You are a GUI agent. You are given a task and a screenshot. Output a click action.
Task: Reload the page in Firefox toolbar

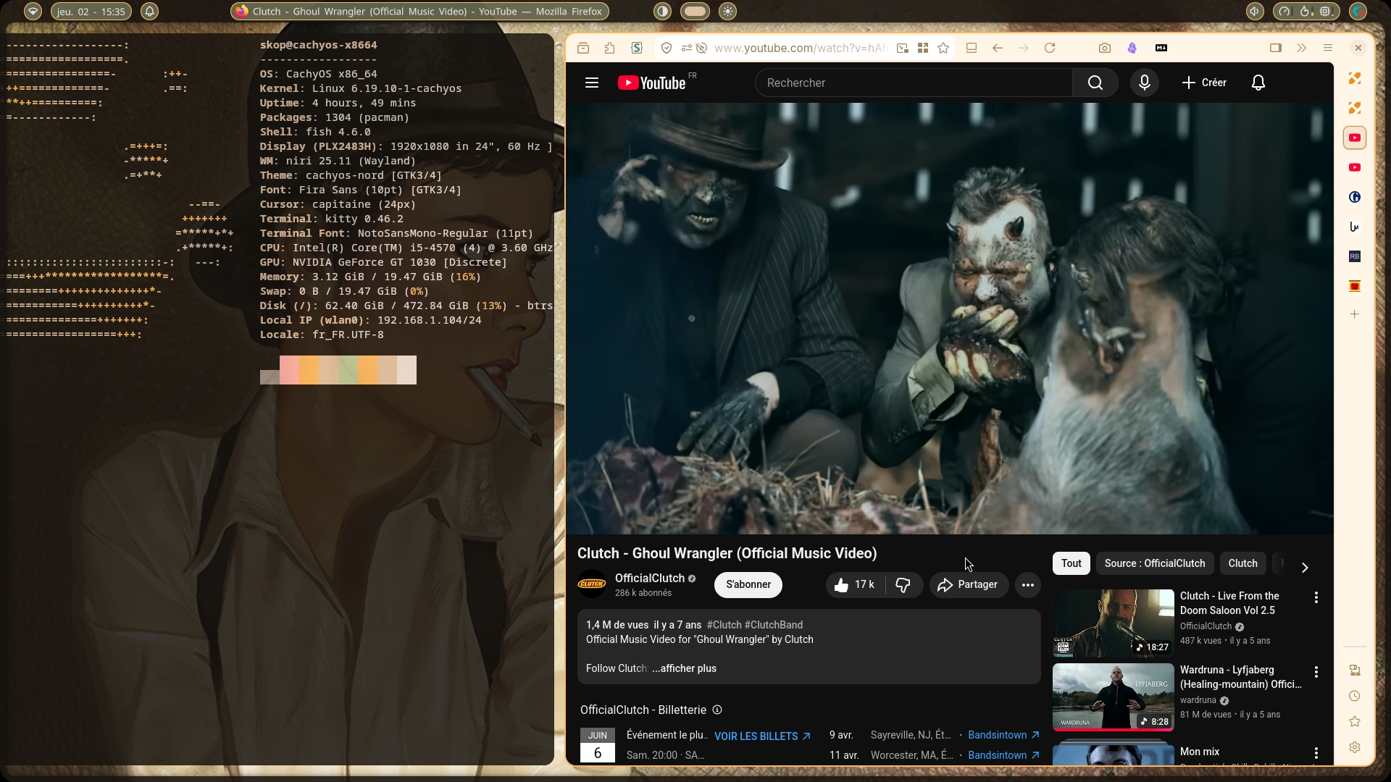coord(1049,48)
